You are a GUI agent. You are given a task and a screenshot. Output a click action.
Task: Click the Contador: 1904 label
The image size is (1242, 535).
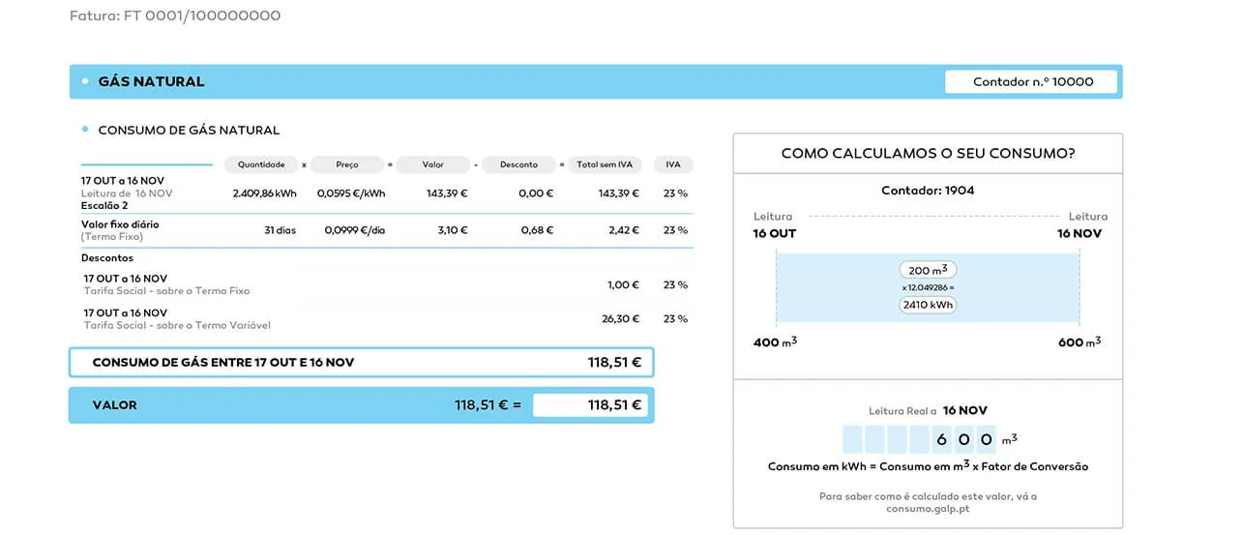point(928,191)
